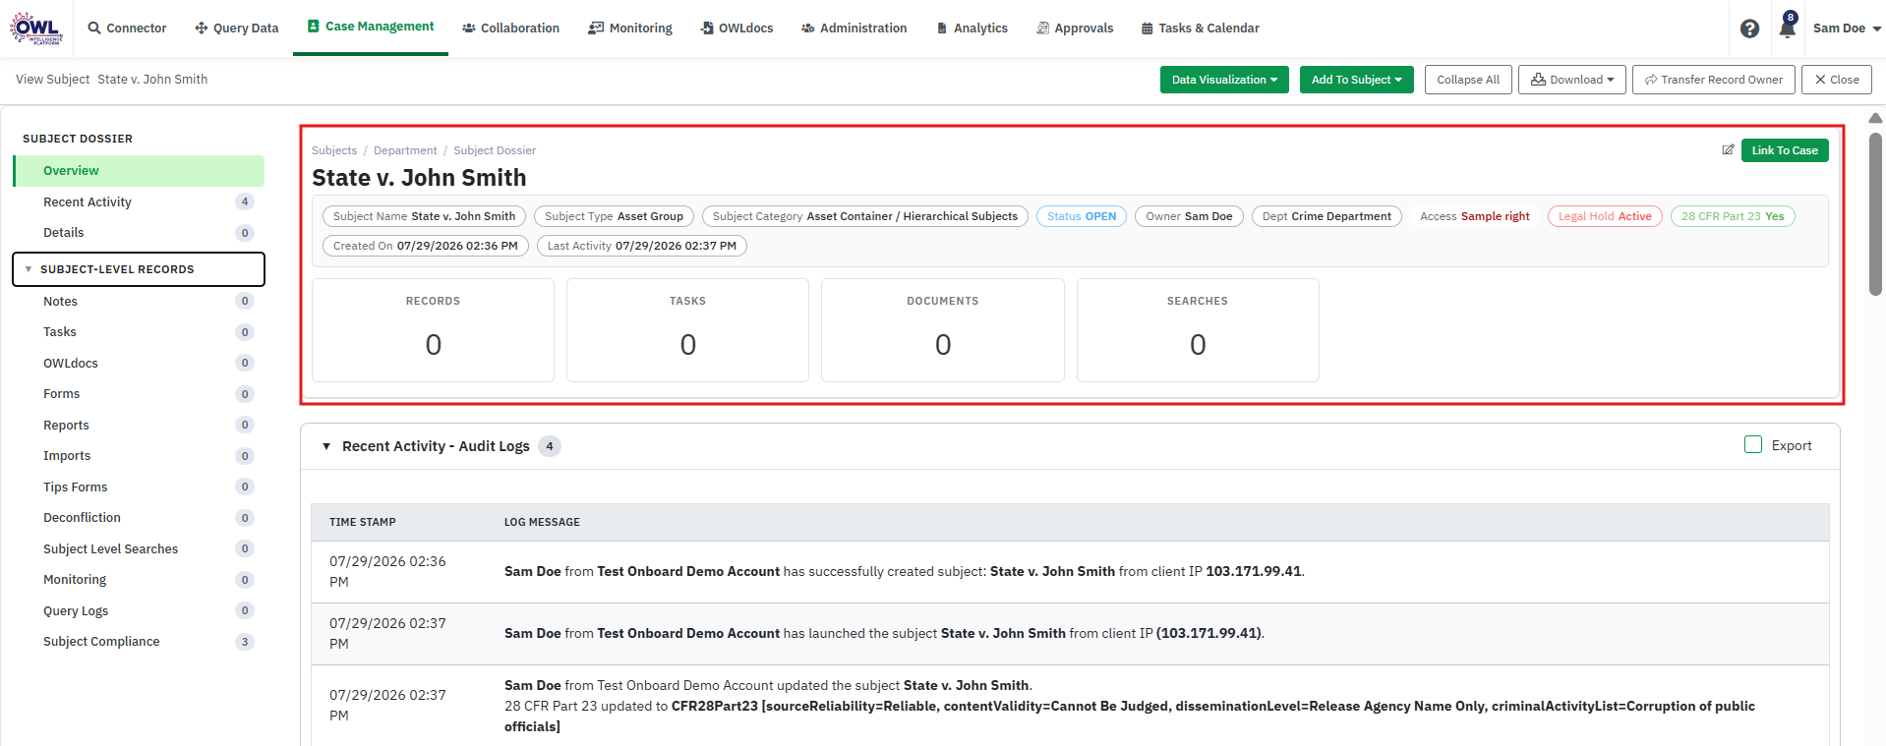
Task: Click the Owner Sam Doe badge
Action: [1189, 216]
